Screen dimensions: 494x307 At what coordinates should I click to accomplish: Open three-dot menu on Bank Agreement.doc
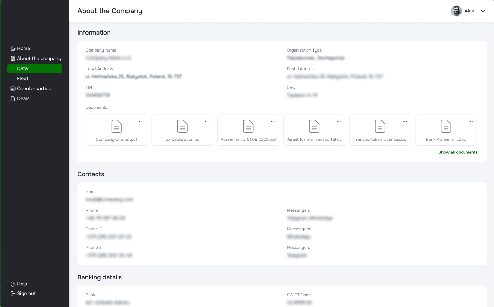click(x=471, y=121)
